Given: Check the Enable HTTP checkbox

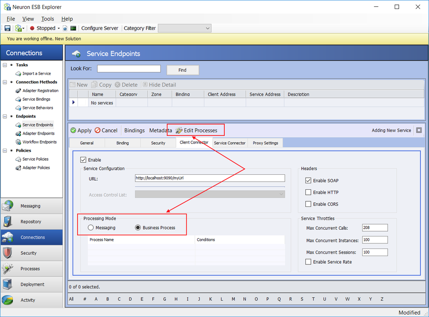Looking at the screenshot, I should point(308,192).
